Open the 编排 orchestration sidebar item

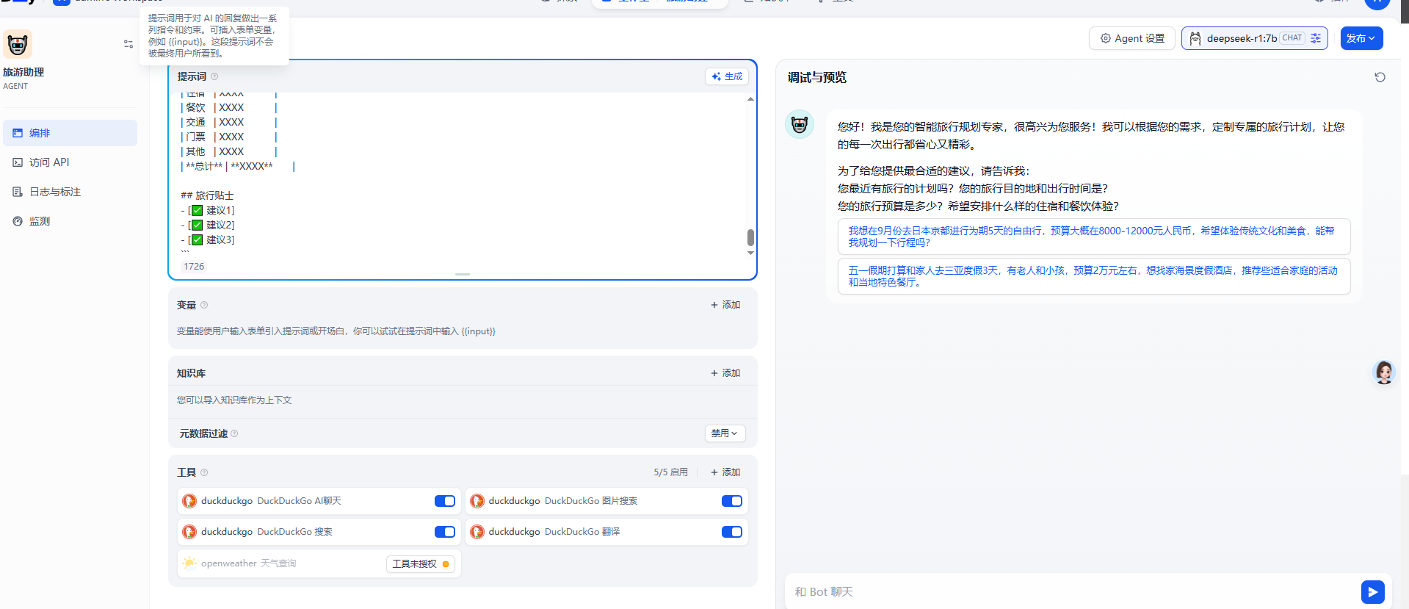point(70,133)
